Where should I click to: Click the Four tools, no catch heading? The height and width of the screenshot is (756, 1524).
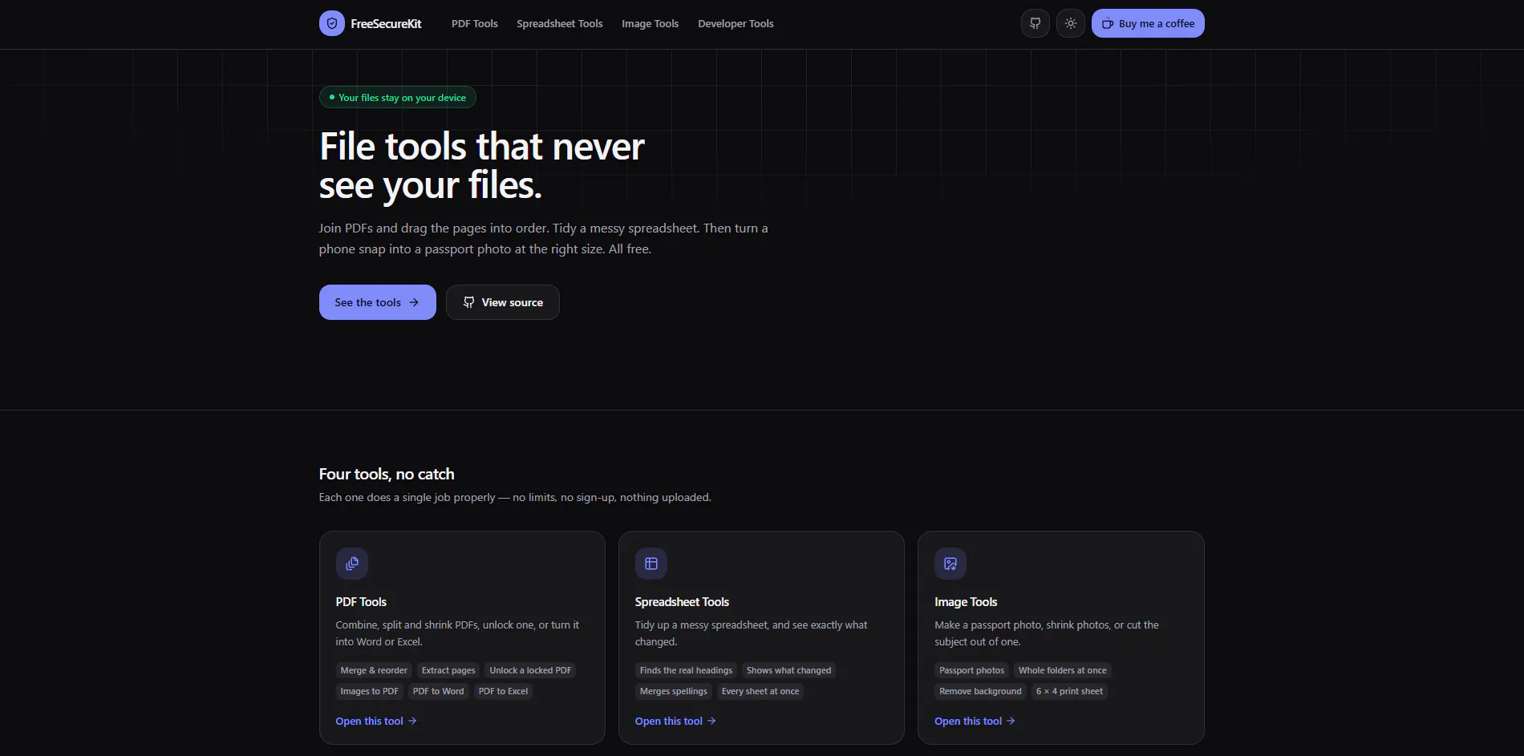[x=387, y=474]
